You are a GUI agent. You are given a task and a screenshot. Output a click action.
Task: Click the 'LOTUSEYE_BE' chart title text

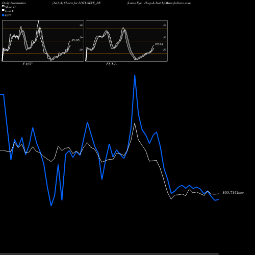coord(89,3)
